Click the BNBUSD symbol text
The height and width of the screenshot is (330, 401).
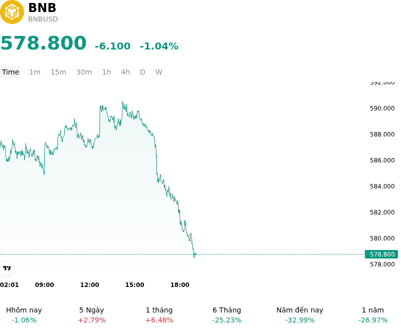tap(43, 19)
